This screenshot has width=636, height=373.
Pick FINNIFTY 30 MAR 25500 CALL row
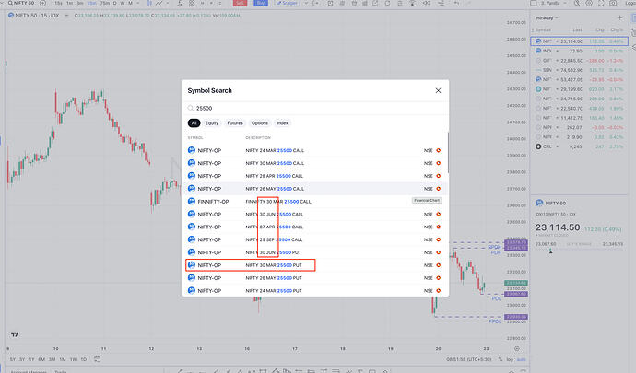tap(277, 201)
